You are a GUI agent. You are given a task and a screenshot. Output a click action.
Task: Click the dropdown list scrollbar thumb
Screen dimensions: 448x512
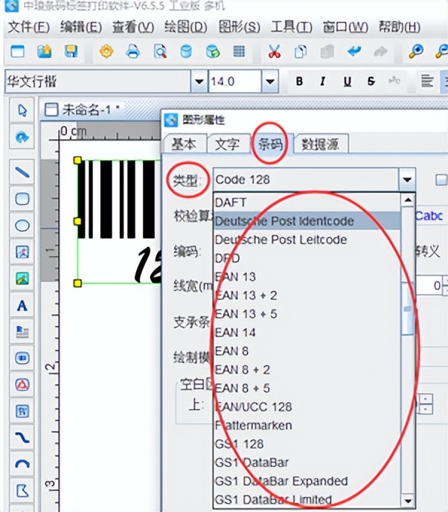click(408, 309)
